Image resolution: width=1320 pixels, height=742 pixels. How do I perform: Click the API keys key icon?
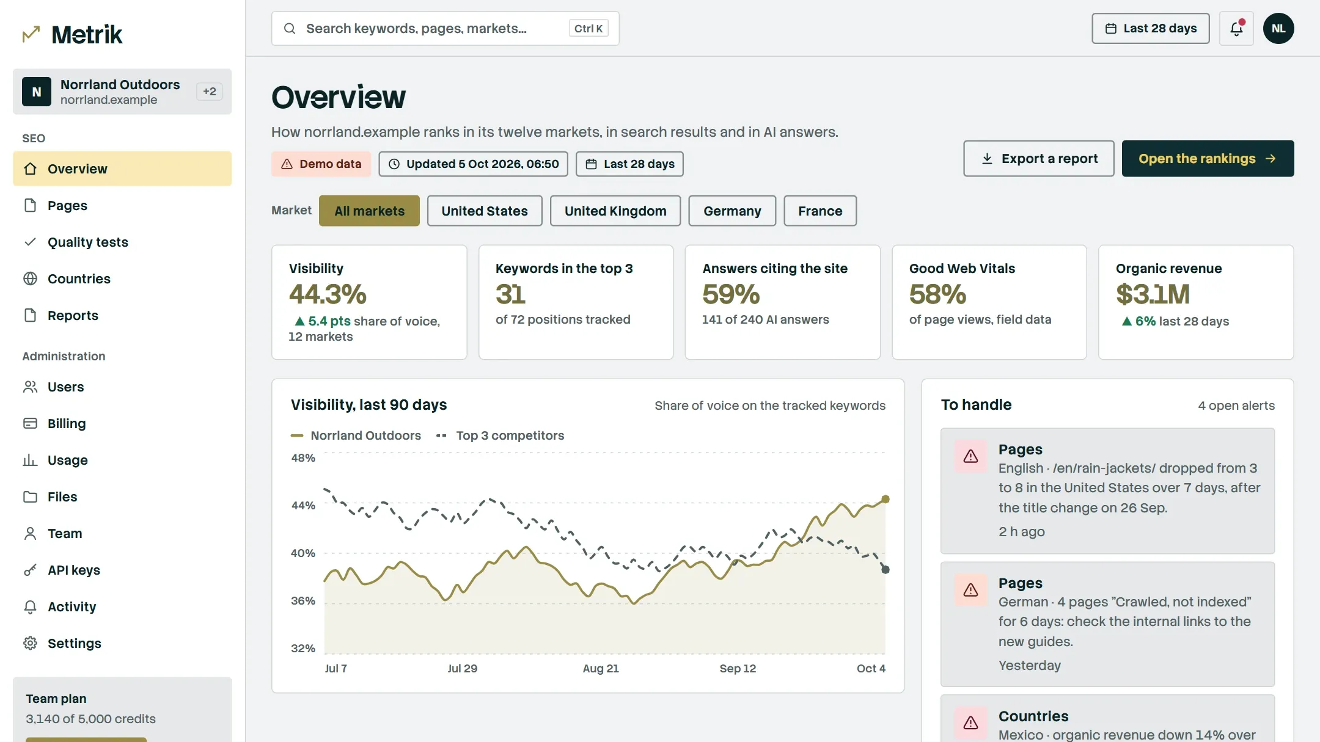point(30,570)
